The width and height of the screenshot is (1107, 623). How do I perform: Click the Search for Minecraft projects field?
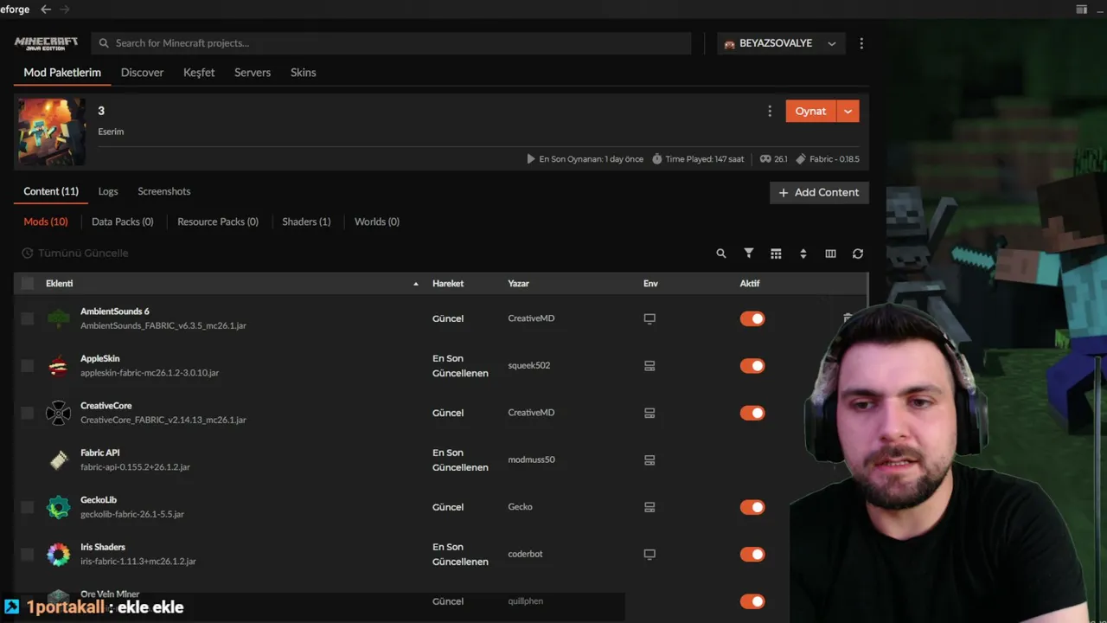point(392,43)
